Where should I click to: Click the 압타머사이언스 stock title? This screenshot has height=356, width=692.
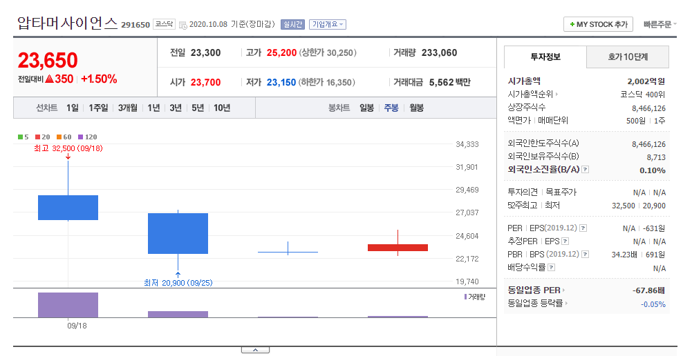[x=68, y=23]
